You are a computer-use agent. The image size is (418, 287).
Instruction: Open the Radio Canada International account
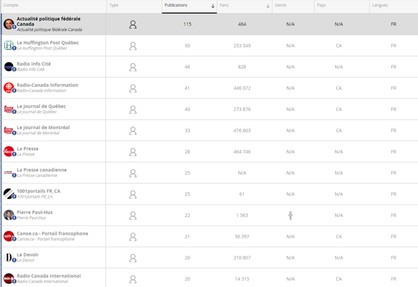coord(49,276)
